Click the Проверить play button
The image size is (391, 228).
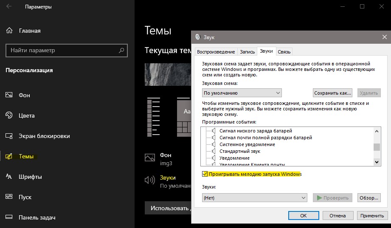[x=332, y=197]
